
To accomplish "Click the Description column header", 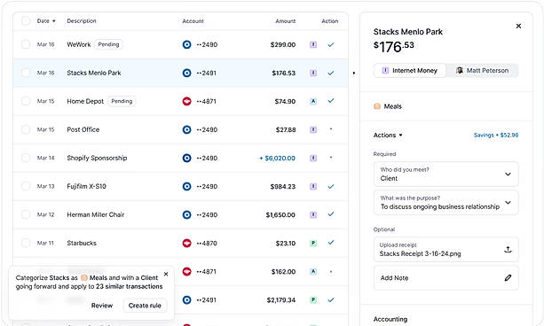I will (x=82, y=21).
